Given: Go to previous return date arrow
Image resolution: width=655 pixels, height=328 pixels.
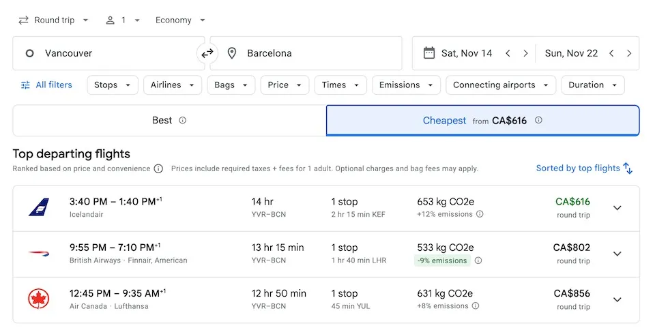Looking at the screenshot, I should click(611, 53).
